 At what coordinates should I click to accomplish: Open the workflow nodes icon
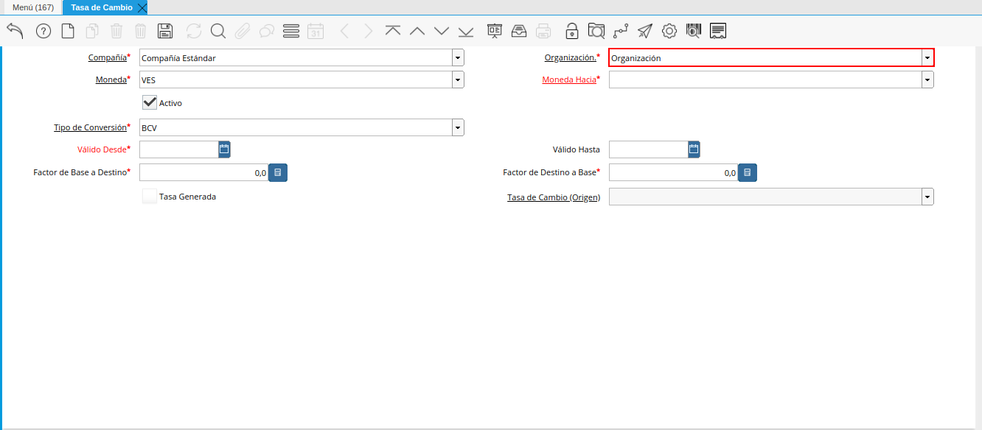pyautogui.click(x=621, y=31)
